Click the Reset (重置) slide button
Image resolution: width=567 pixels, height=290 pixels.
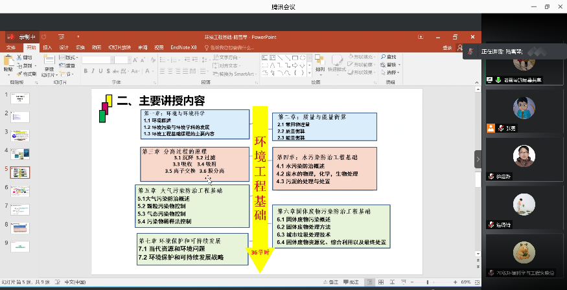[x=69, y=65]
